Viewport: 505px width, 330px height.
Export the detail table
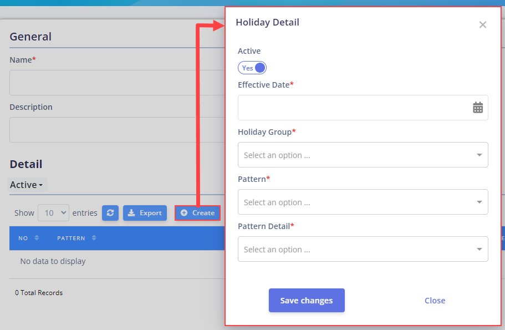click(x=145, y=213)
